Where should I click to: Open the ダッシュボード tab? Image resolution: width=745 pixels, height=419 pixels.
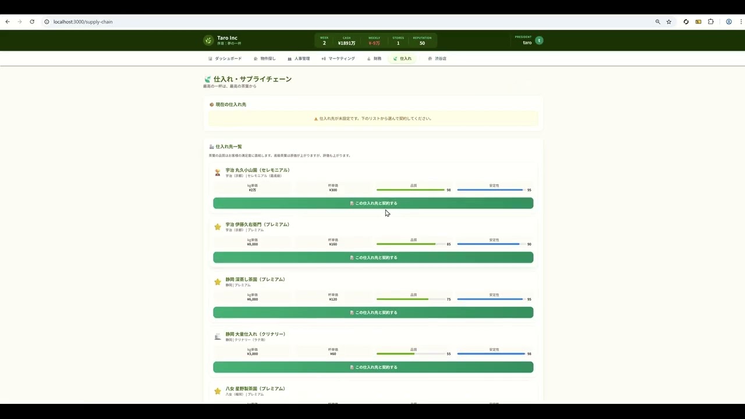pyautogui.click(x=225, y=59)
